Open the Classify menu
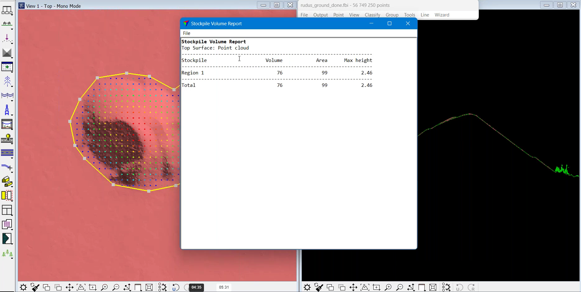 point(372,15)
